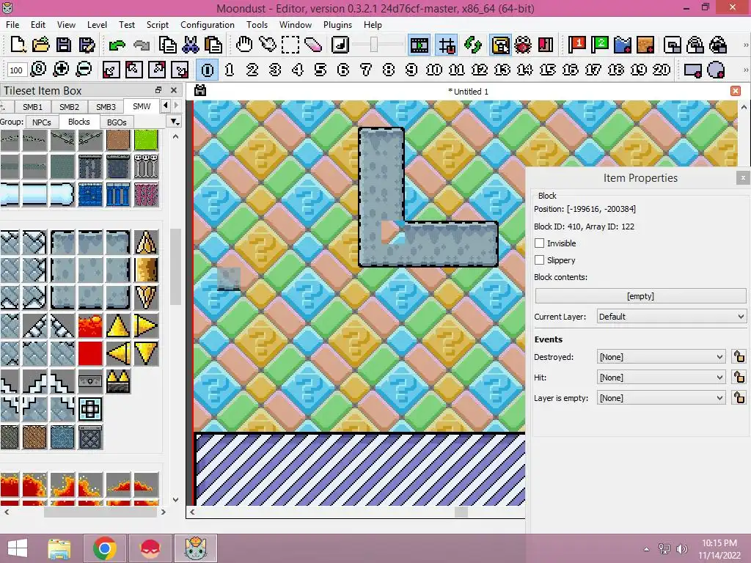Open the Plugins menu

[x=337, y=24]
